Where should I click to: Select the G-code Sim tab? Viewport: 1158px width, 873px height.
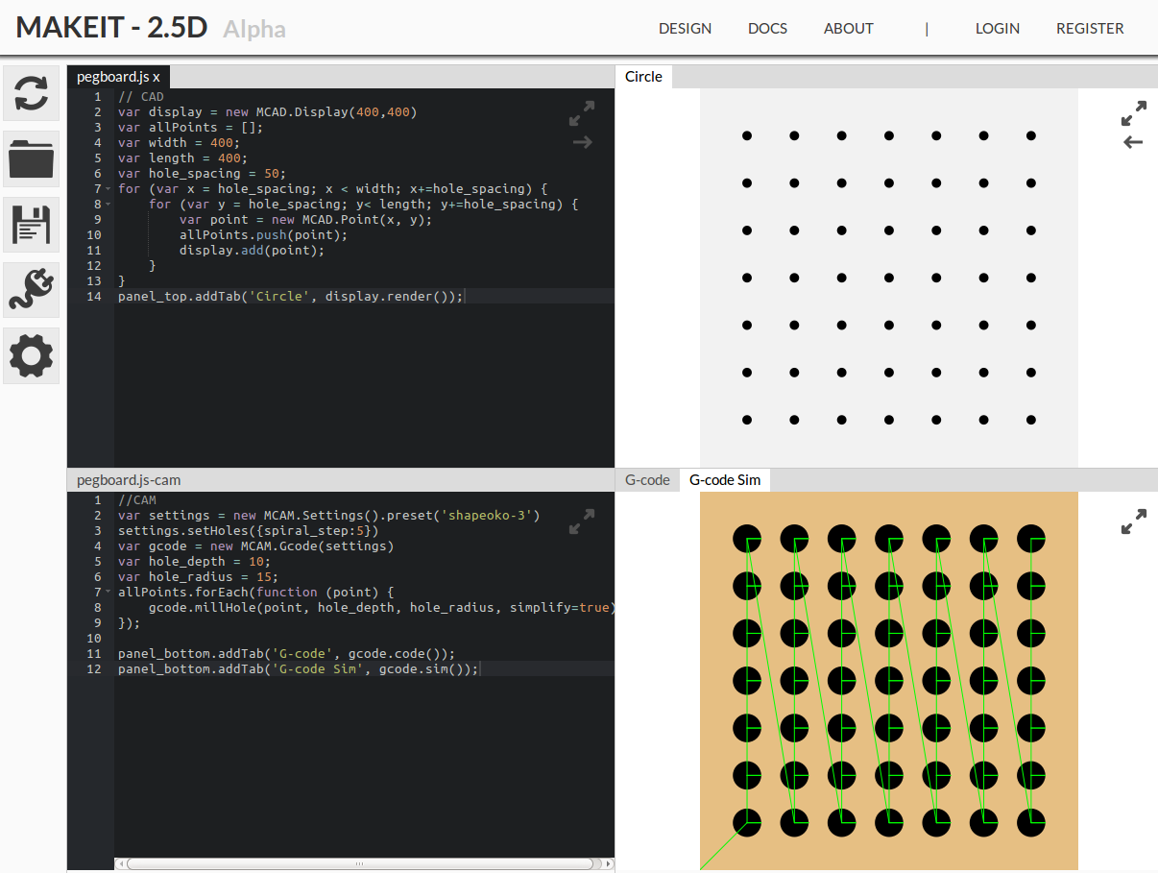coord(725,479)
